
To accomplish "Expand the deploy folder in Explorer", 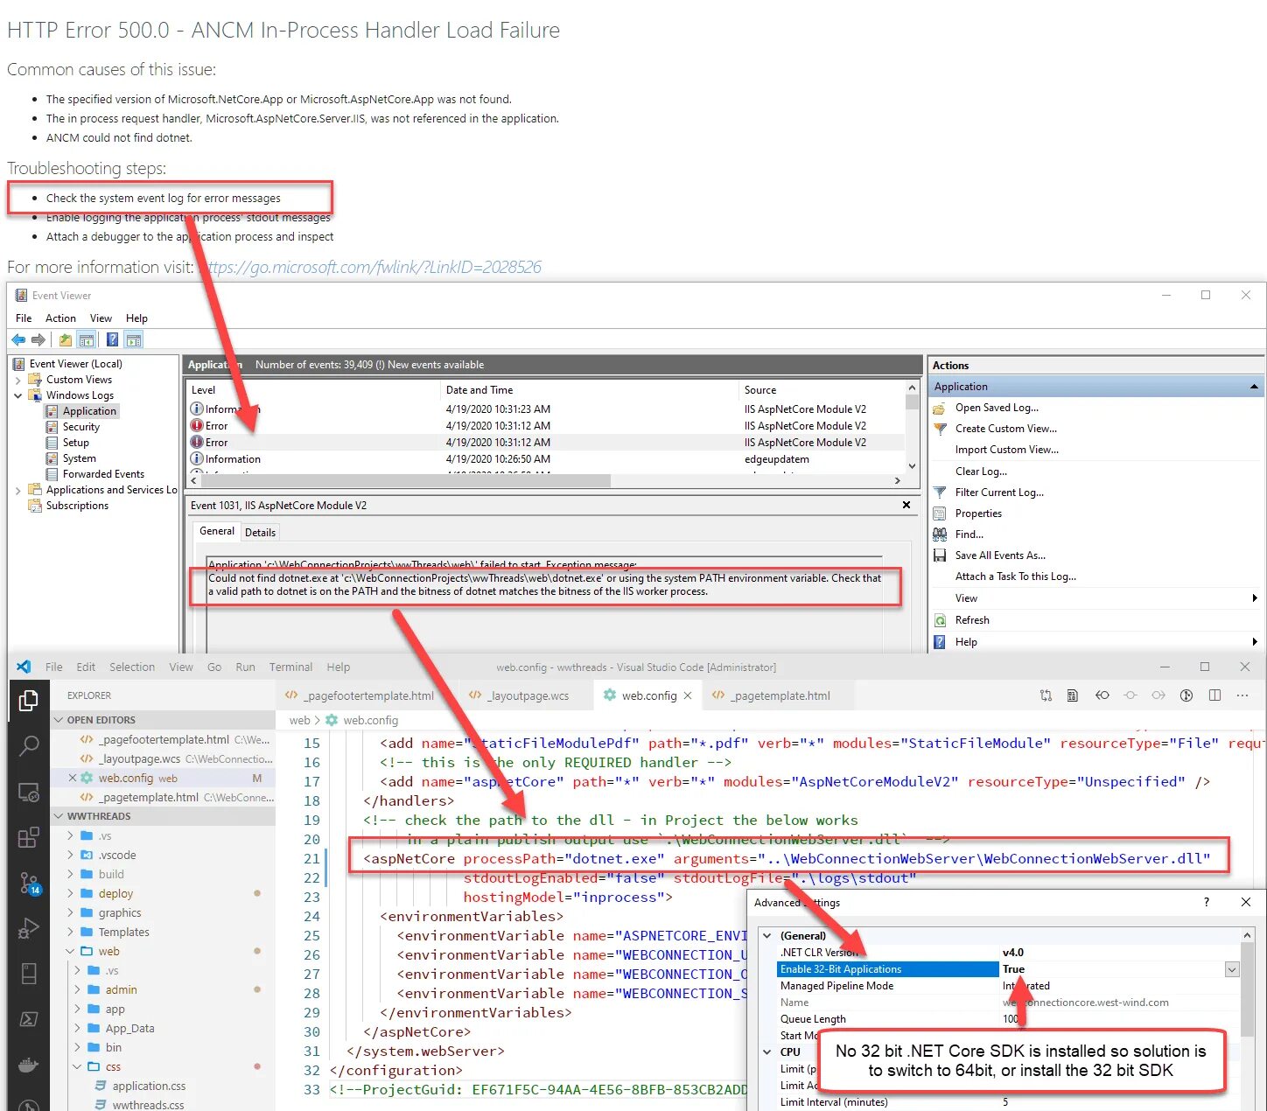I will [x=71, y=893].
